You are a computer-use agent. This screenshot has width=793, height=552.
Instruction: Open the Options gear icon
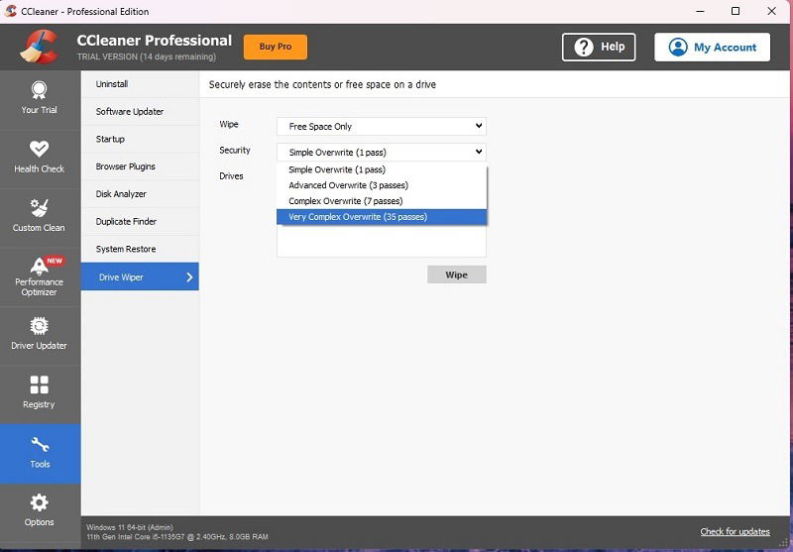click(39, 503)
